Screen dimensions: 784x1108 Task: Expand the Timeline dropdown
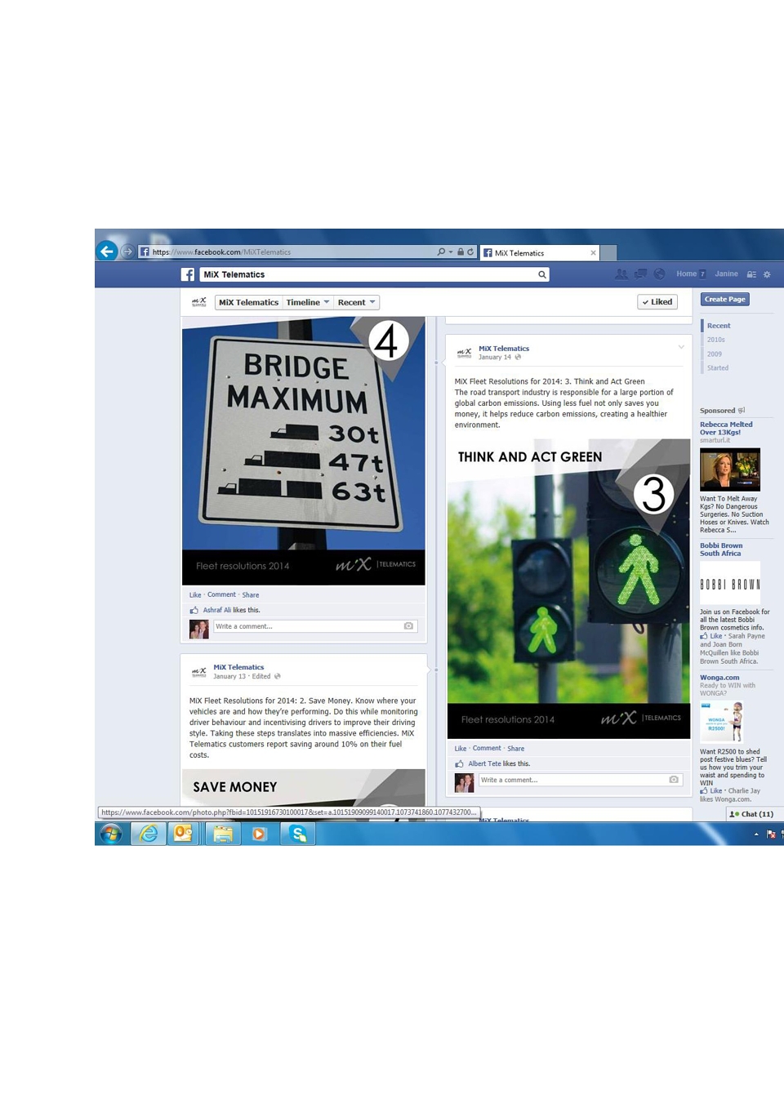308,302
